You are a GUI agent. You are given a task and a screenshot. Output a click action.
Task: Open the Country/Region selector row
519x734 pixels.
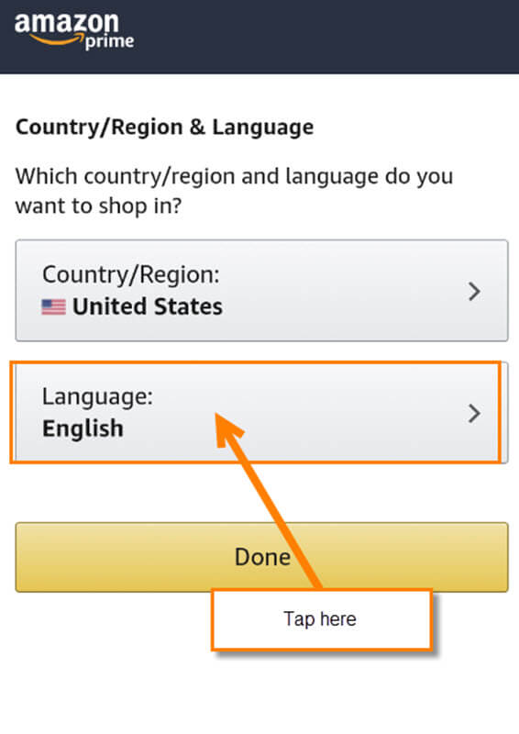click(261, 290)
